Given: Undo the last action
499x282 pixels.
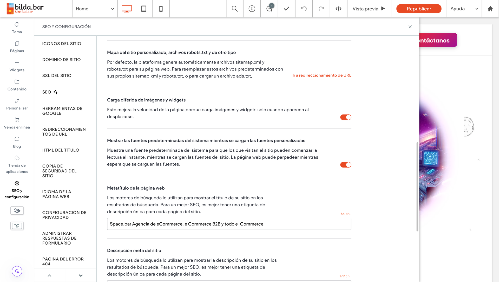Looking at the screenshot, I should [304, 9].
